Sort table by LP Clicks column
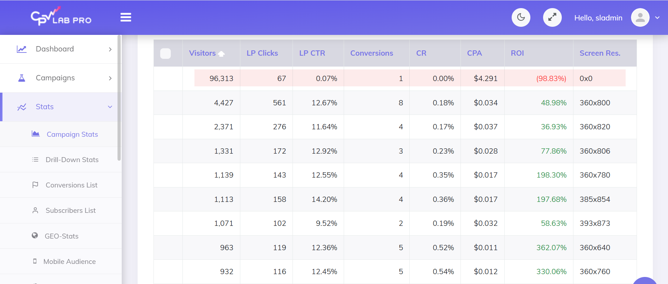 tap(262, 53)
